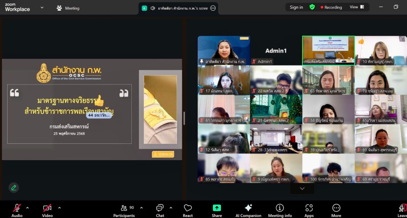Select the Admin1 participant tile

[x=275, y=50]
